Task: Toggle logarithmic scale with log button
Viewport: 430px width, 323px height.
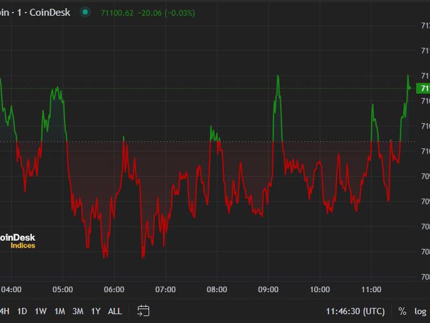Action: pos(420,311)
